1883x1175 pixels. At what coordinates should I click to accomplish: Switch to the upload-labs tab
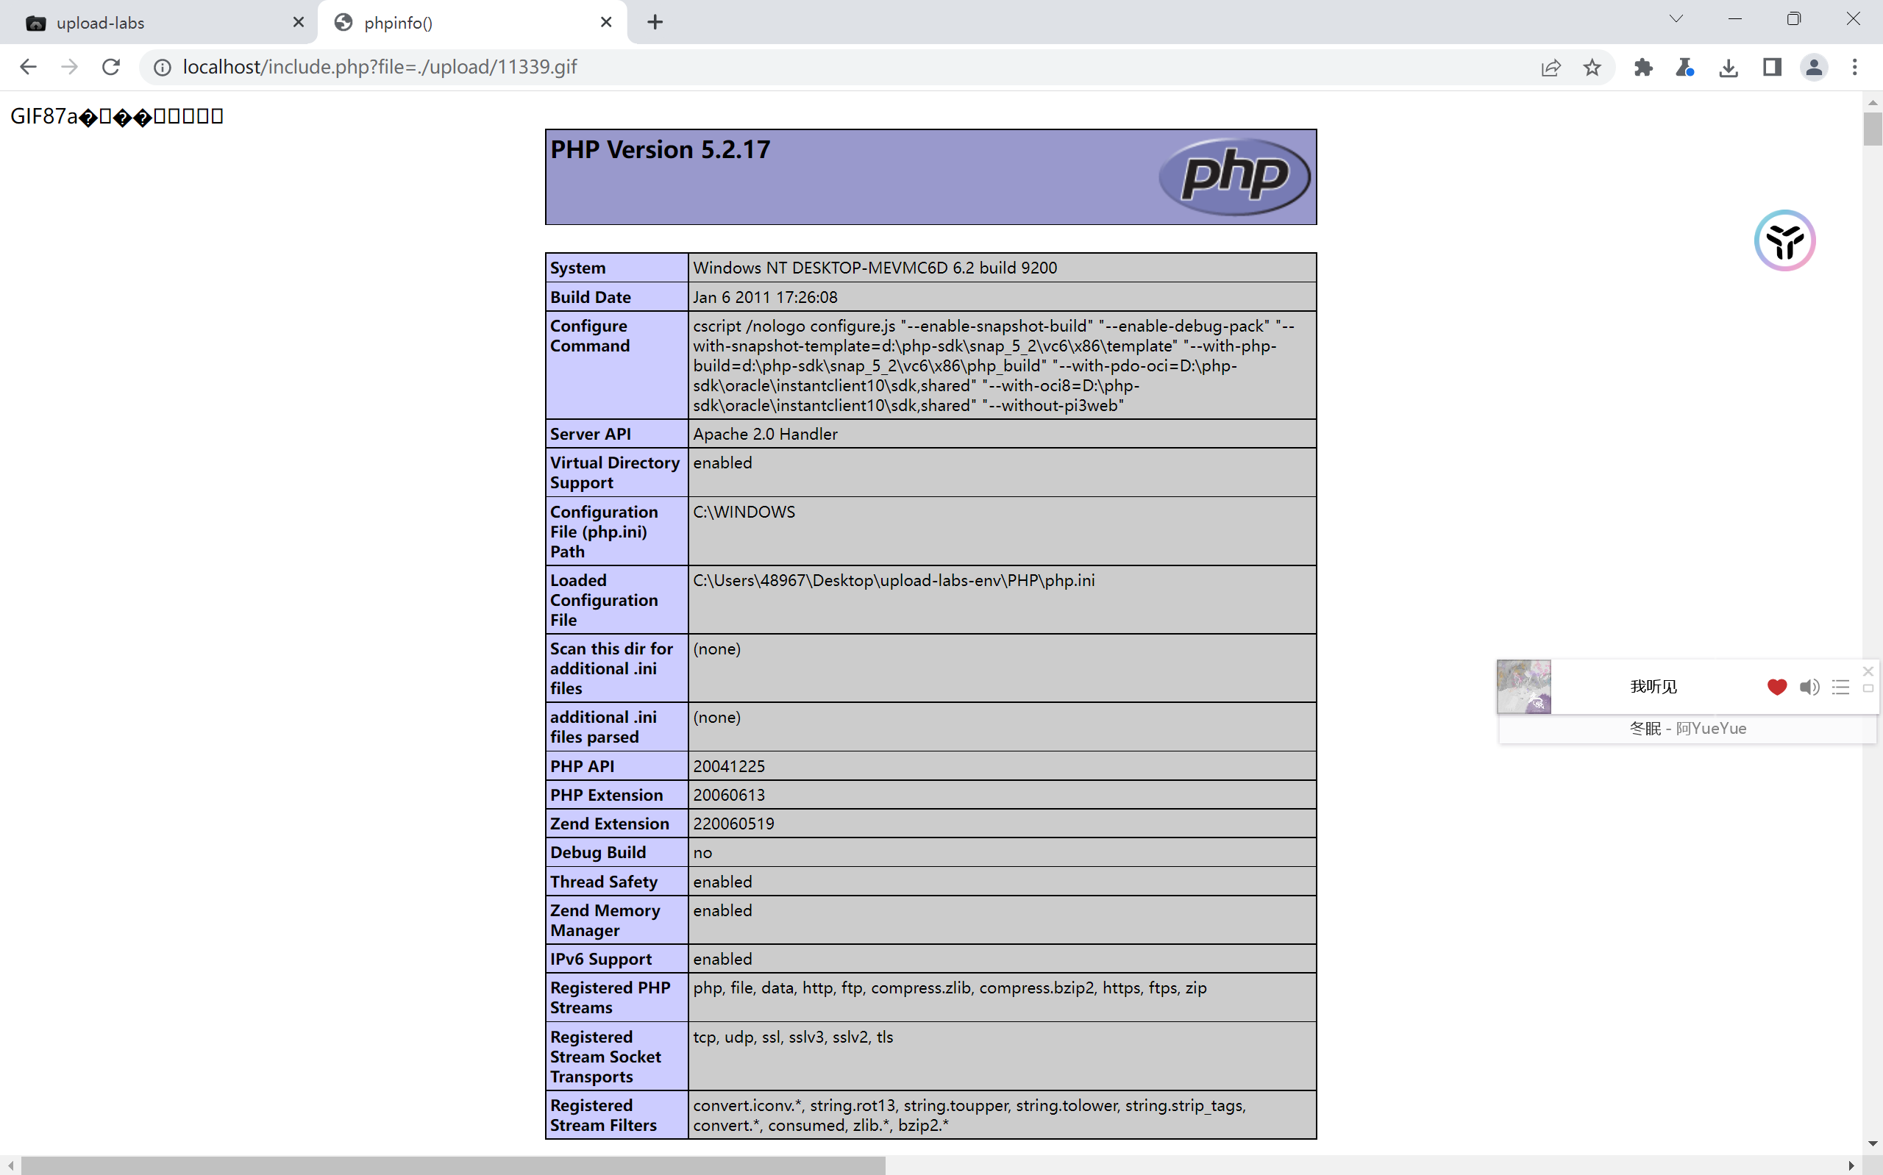(x=155, y=23)
